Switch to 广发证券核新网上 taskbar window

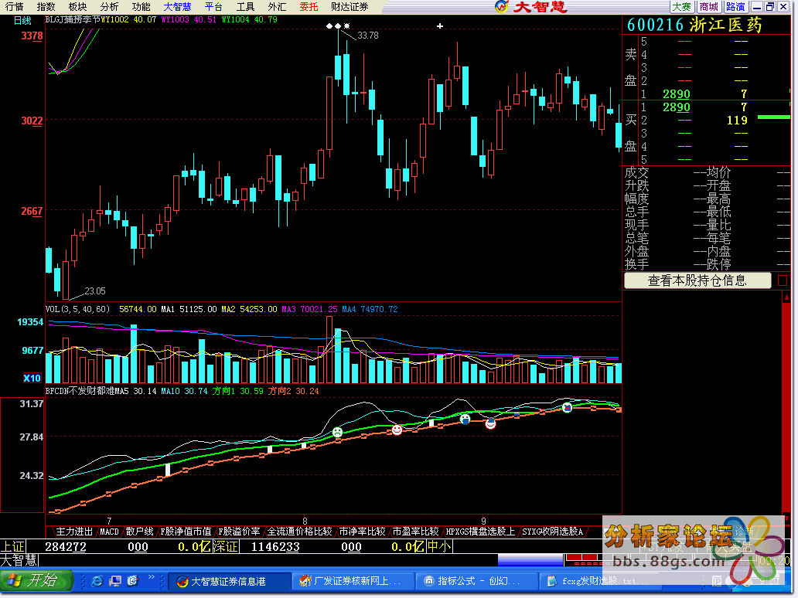353,581
